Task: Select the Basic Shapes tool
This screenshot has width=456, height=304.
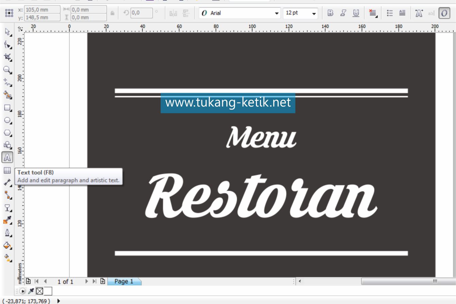Action: pos(7,145)
